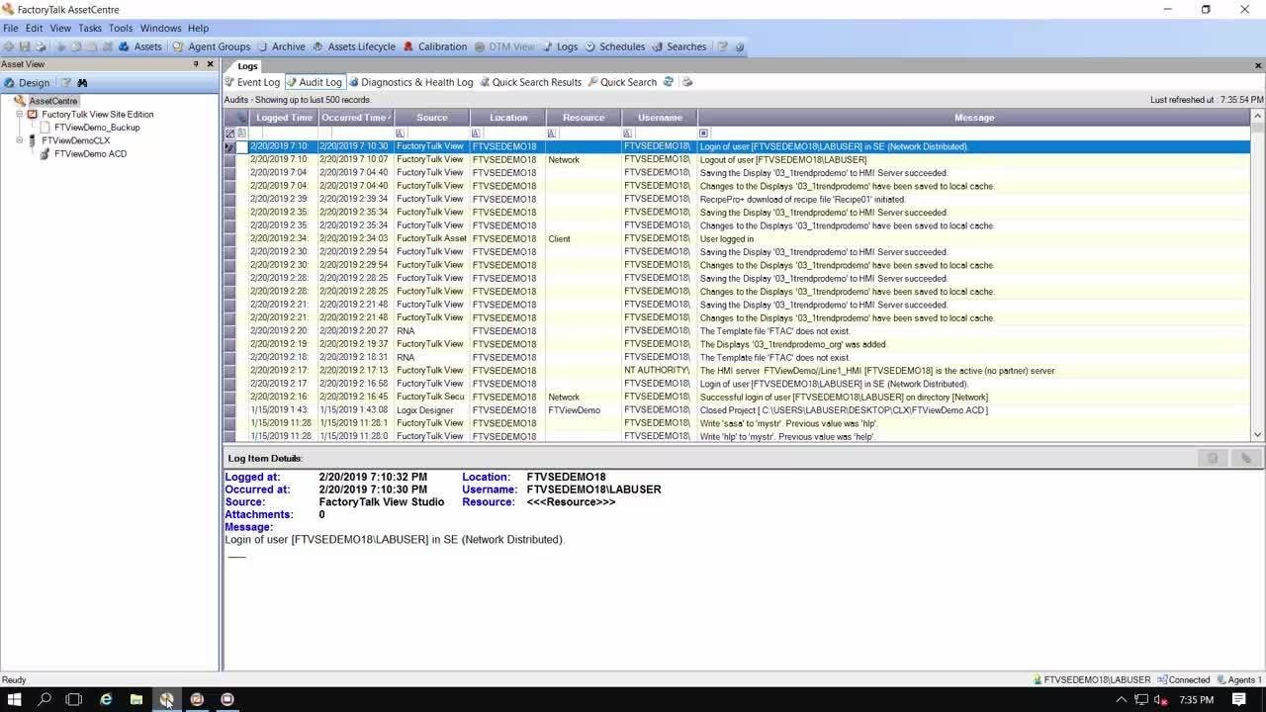Sort by the Occurred Time column
The width and height of the screenshot is (1266, 712).
click(x=355, y=118)
